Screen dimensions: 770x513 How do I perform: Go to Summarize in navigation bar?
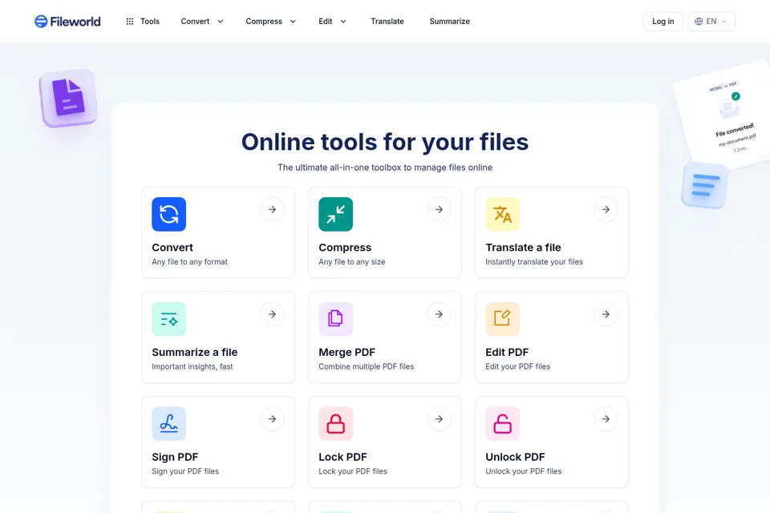tap(449, 21)
